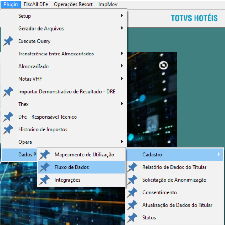This screenshot has width=225, height=225.
Task: Choose Integrações from the submenu
Action: pos(81,180)
